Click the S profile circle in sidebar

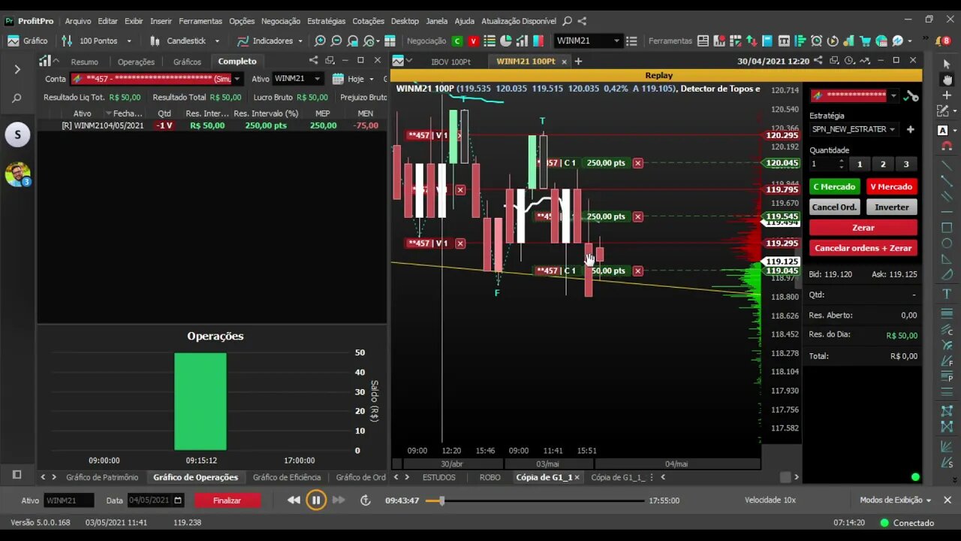click(17, 134)
